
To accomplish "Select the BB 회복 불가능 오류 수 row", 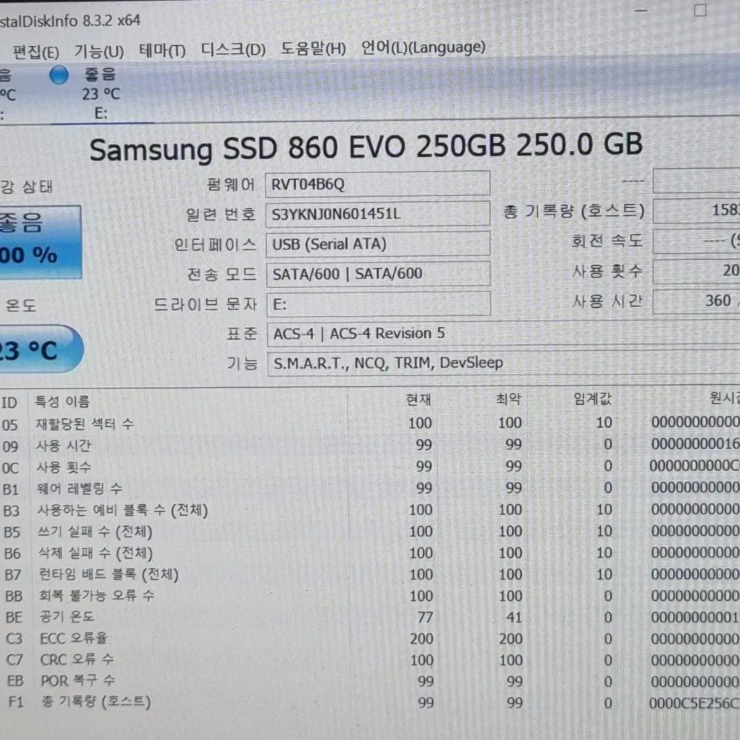I will [x=370, y=596].
